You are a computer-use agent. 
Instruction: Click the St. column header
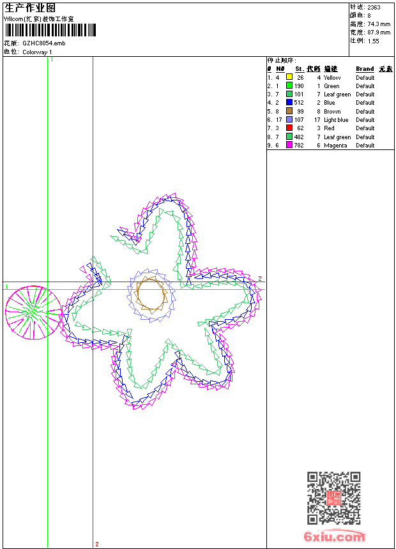point(300,69)
